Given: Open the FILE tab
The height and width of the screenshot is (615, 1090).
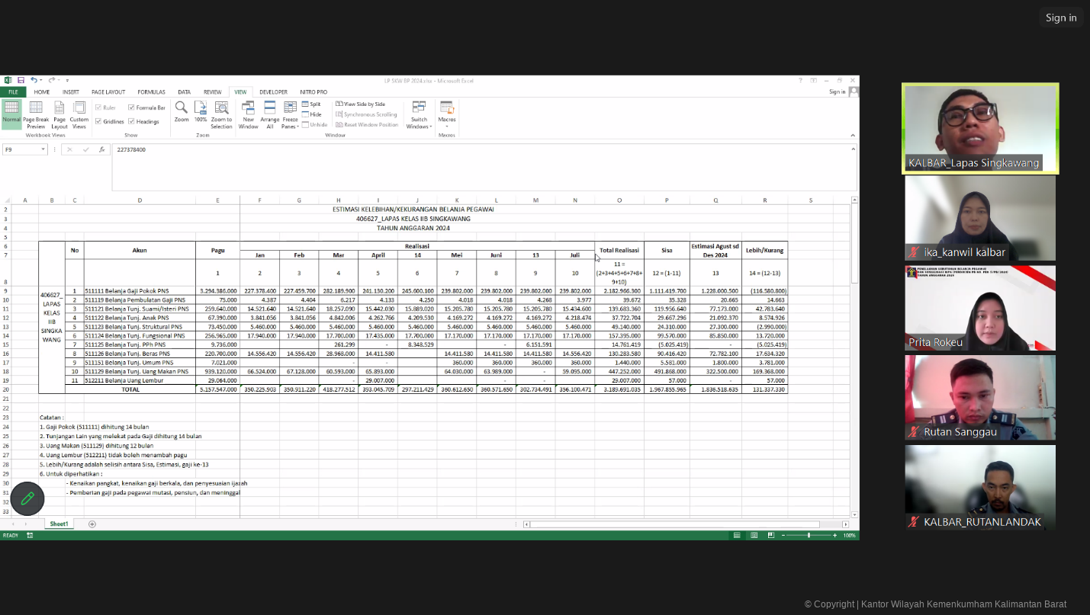Looking at the screenshot, I should tap(13, 92).
